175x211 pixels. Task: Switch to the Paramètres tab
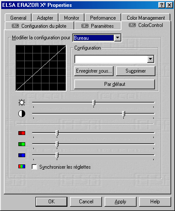98,26
